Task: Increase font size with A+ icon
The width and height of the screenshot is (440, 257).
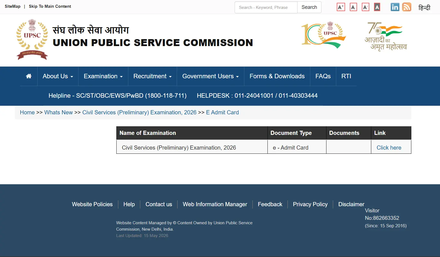Action: 341,7
